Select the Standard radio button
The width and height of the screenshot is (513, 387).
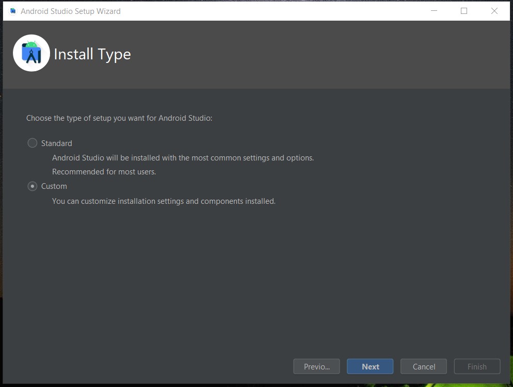tap(33, 143)
